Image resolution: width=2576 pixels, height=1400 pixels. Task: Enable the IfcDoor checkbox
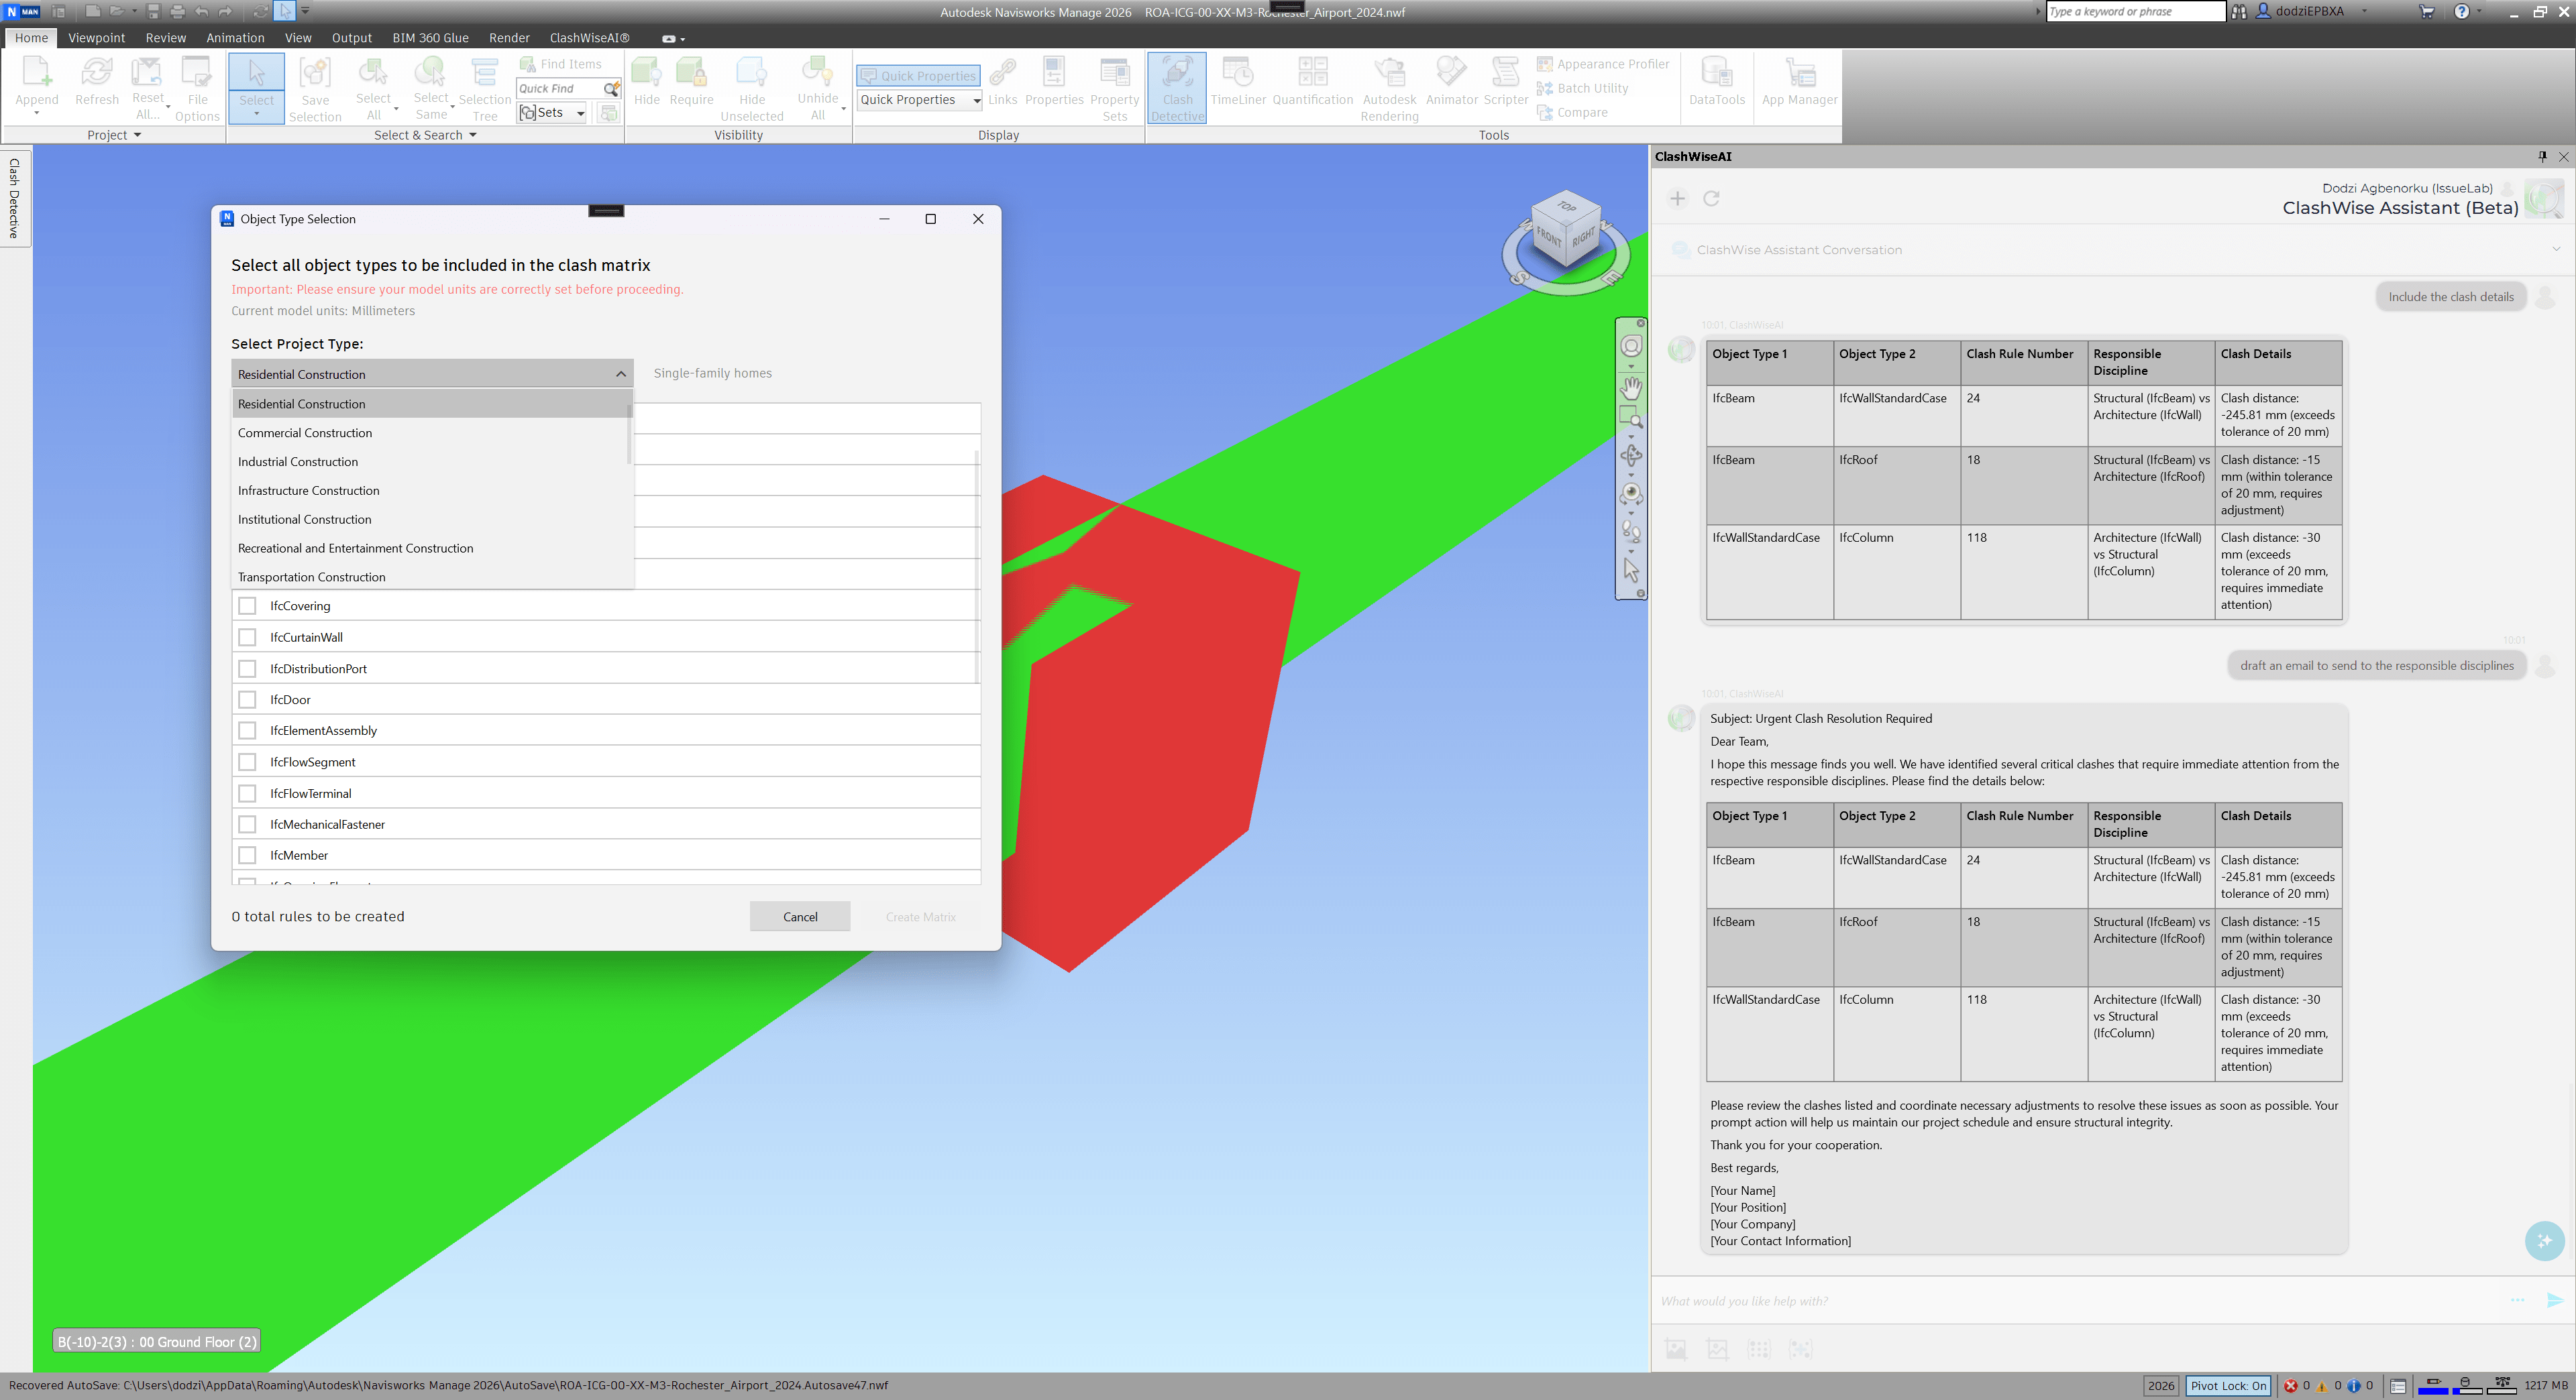[x=247, y=699]
